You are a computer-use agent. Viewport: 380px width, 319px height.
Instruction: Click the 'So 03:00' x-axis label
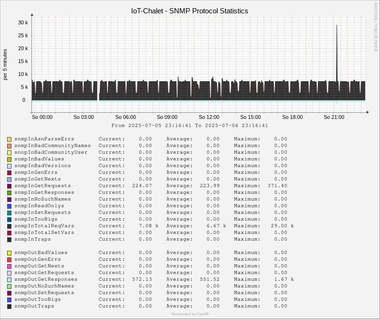click(x=83, y=117)
